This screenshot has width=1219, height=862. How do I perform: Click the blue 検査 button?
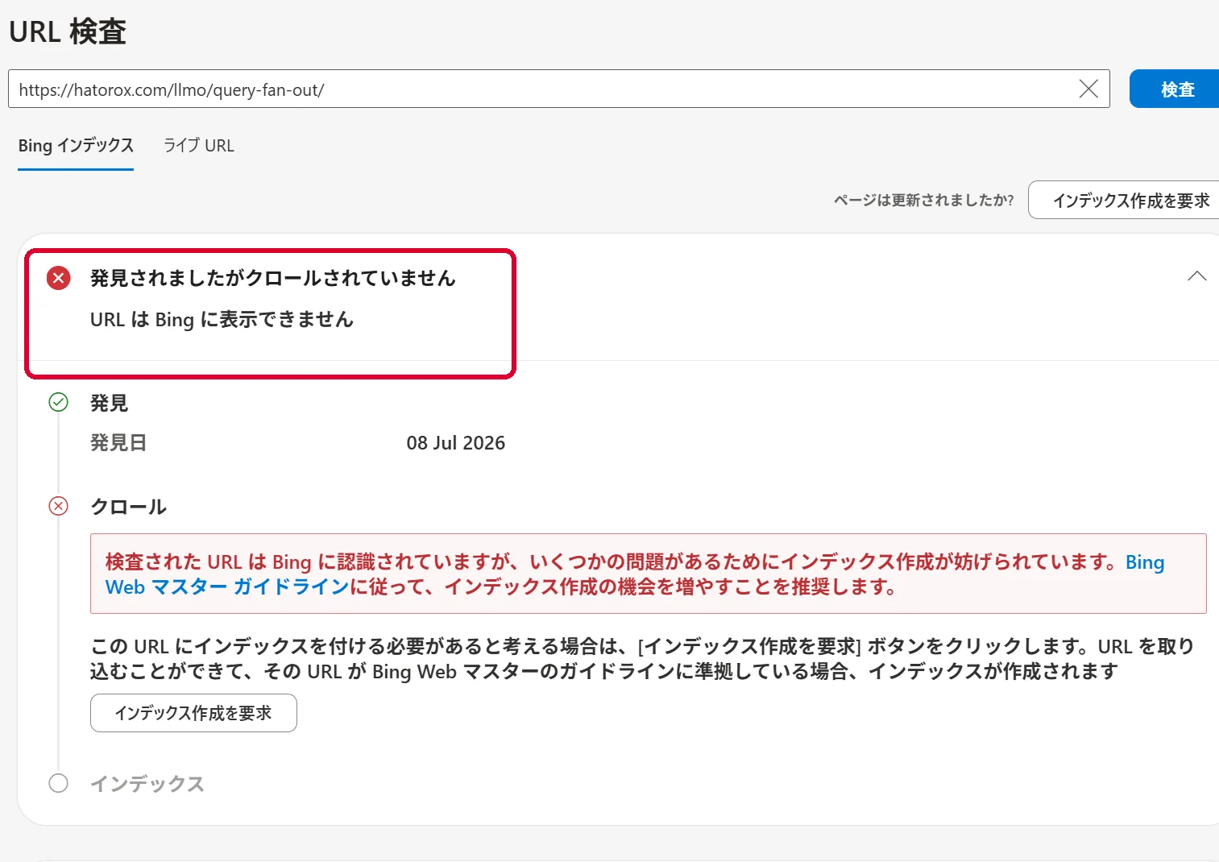[1175, 89]
